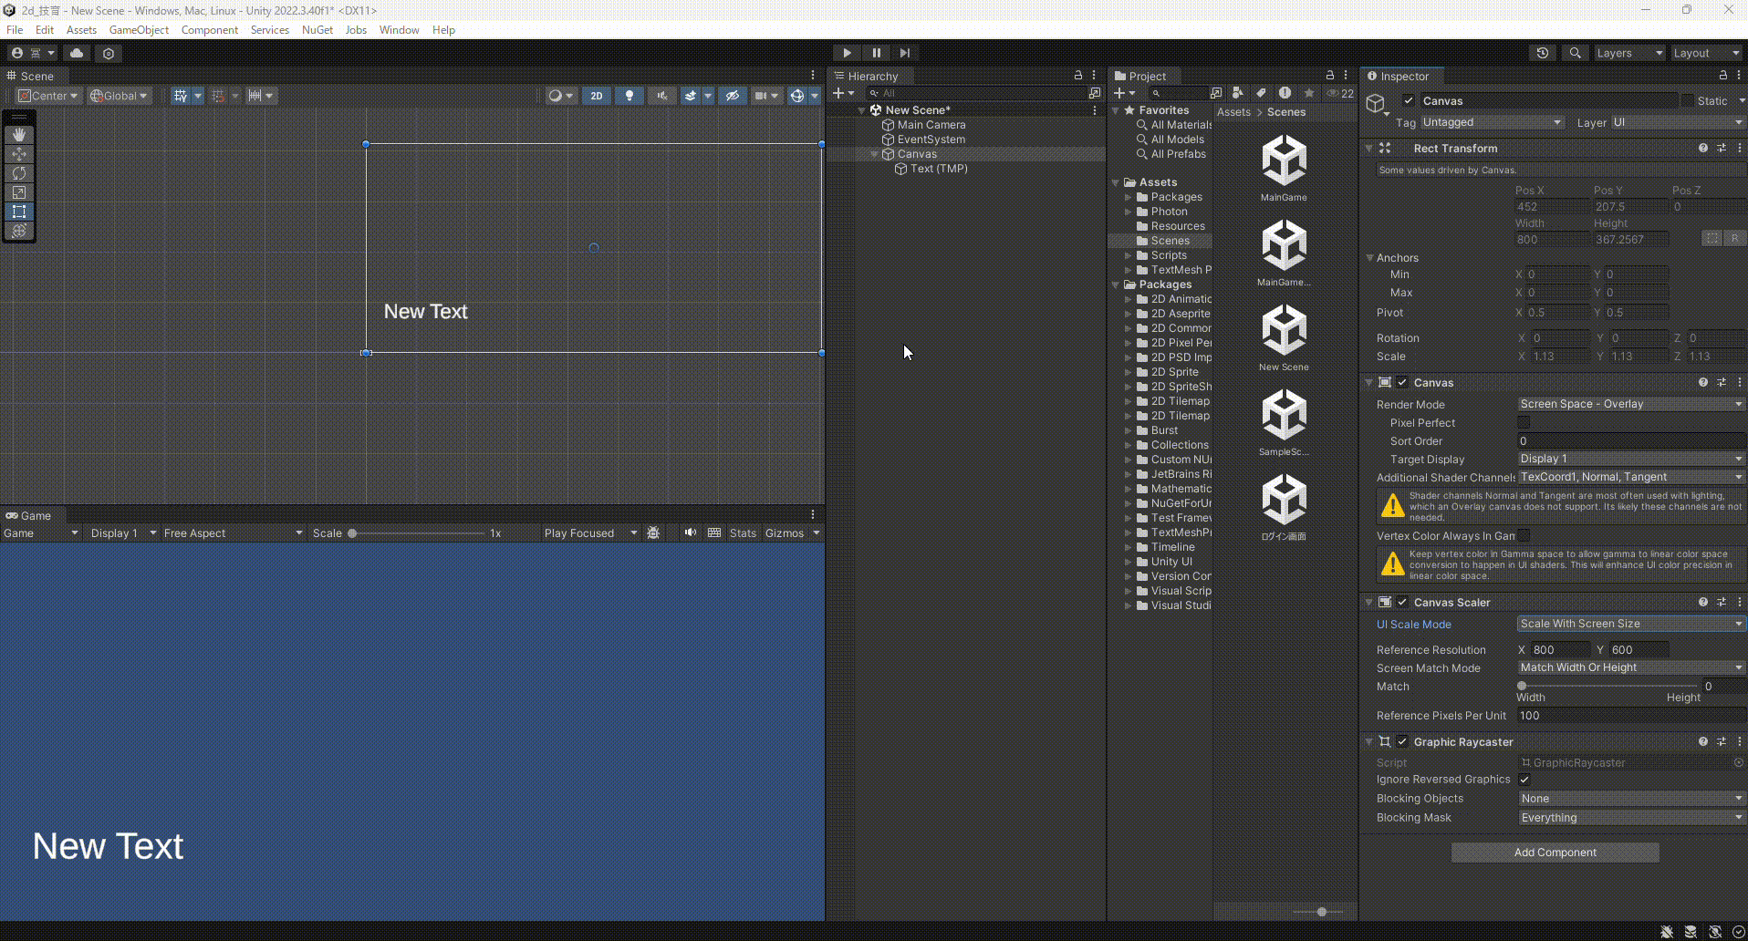Click the Stats button in the Game view
Screen dimensions: 1748x941
point(743,533)
